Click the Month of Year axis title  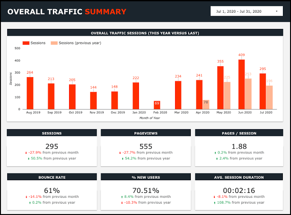click(150, 118)
